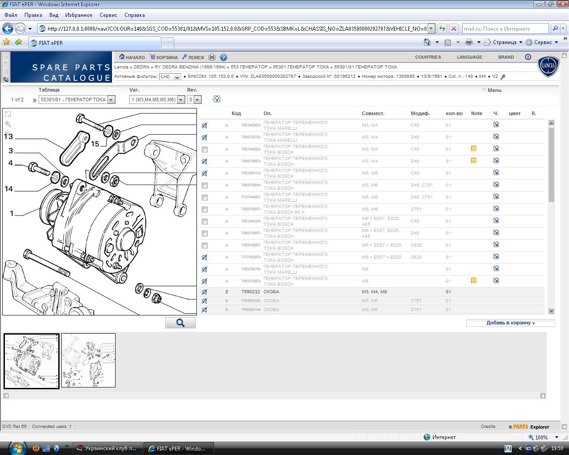
Task: Open address bar URL history dropdown
Action: [431, 28]
